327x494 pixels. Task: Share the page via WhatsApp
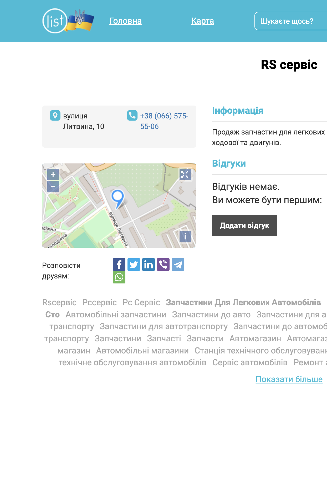119,277
